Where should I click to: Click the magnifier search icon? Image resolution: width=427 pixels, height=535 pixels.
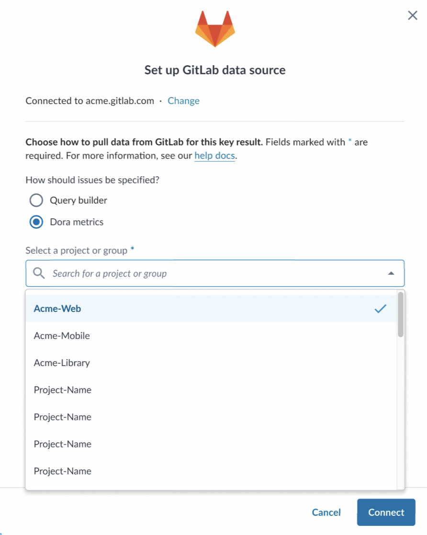39,273
